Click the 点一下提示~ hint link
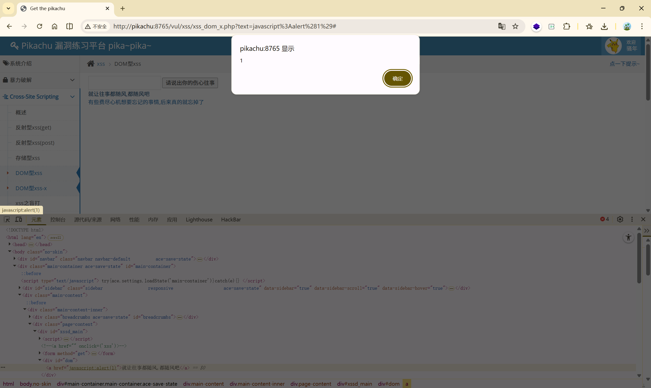Image resolution: width=651 pixels, height=388 pixels. (624, 64)
